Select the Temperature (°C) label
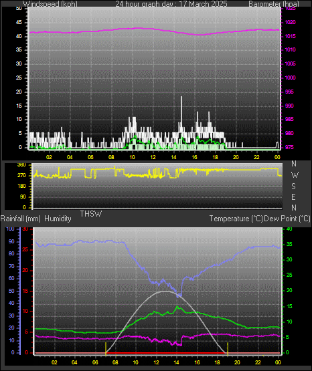The height and width of the screenshot is (371, 312). coord(236,219)
